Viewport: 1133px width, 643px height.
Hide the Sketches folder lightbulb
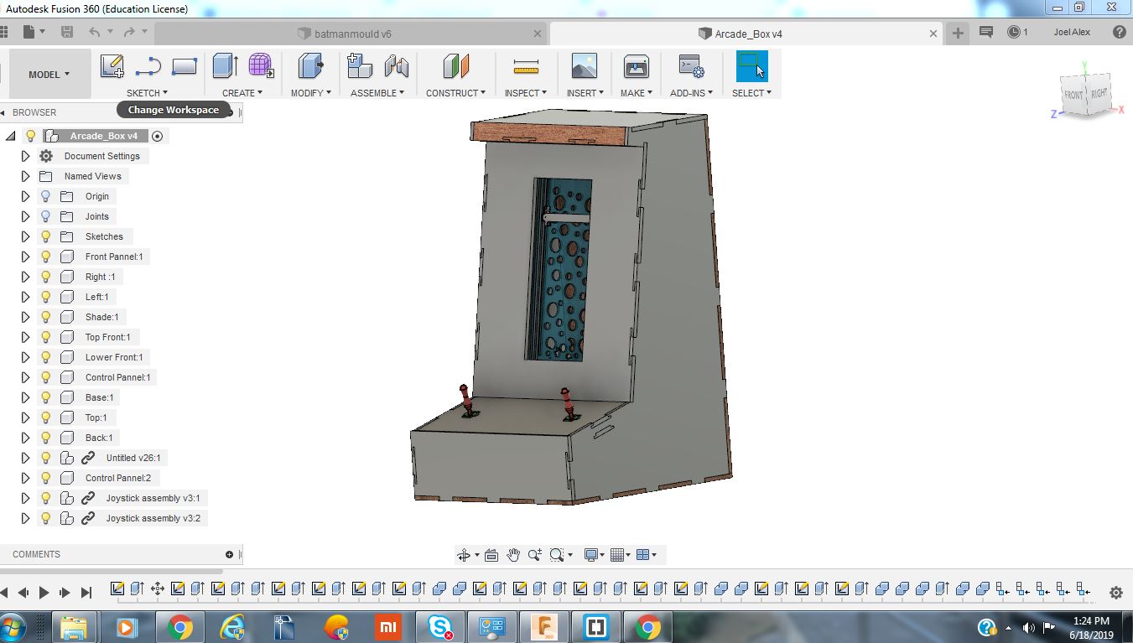(46, 236)
